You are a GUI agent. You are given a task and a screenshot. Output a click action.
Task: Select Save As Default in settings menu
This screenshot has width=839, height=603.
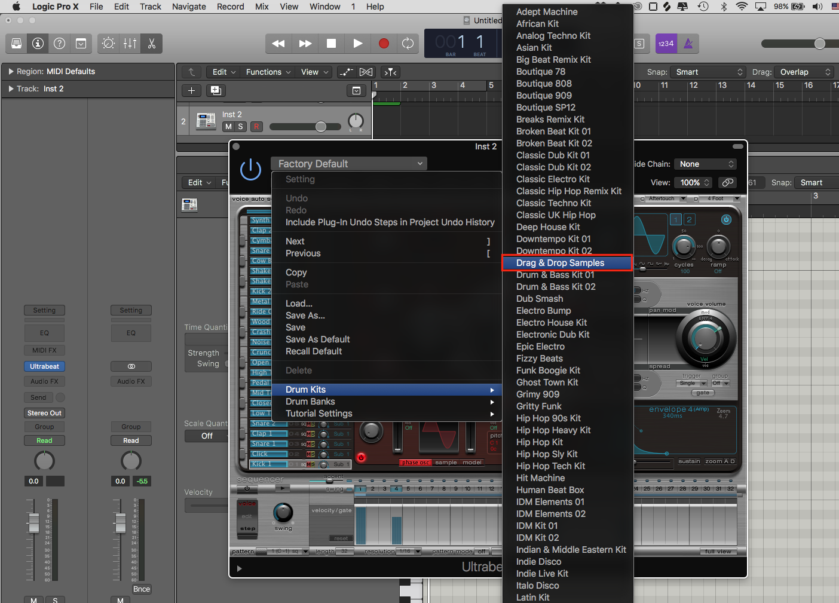coord(387,339)
